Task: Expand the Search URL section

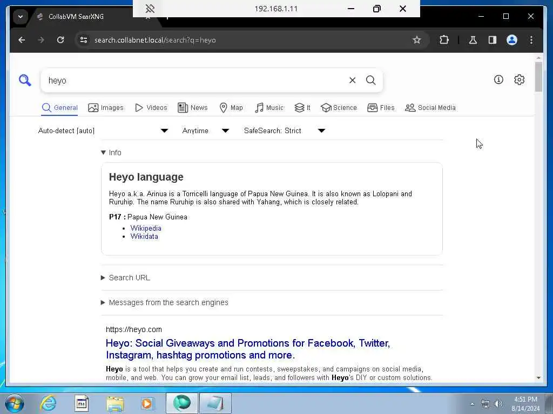Action: tap(125, 278)
